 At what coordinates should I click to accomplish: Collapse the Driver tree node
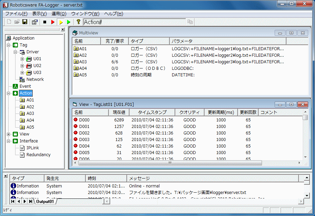tap(15, 52)
